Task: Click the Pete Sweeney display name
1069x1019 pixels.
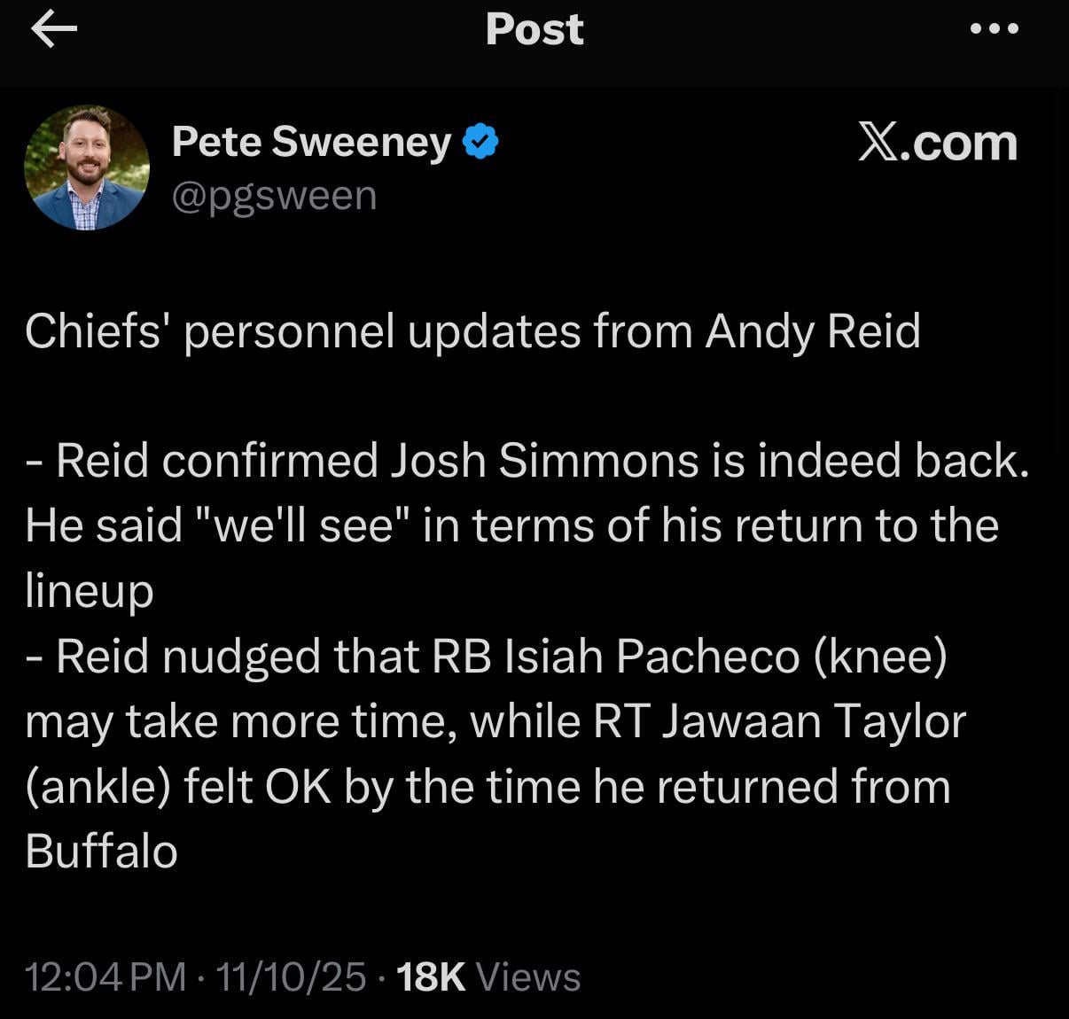Action: (x=311, y=142)
